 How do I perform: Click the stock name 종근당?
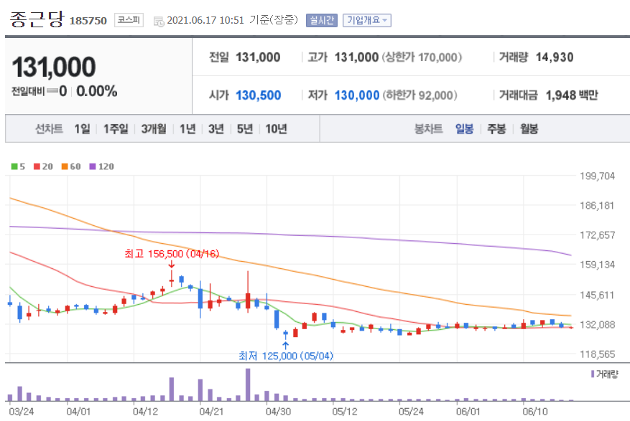[37, 19]
